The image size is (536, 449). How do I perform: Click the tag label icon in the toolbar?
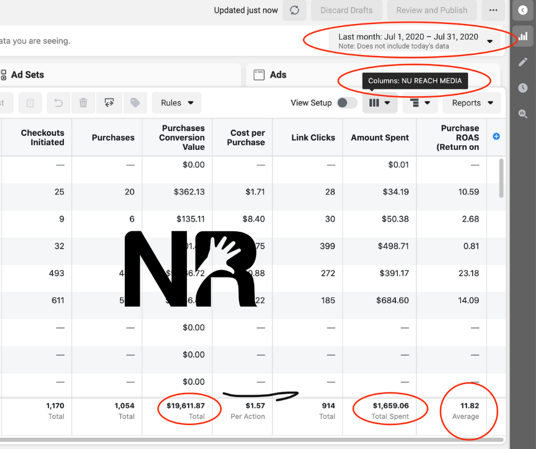(135, 103)
